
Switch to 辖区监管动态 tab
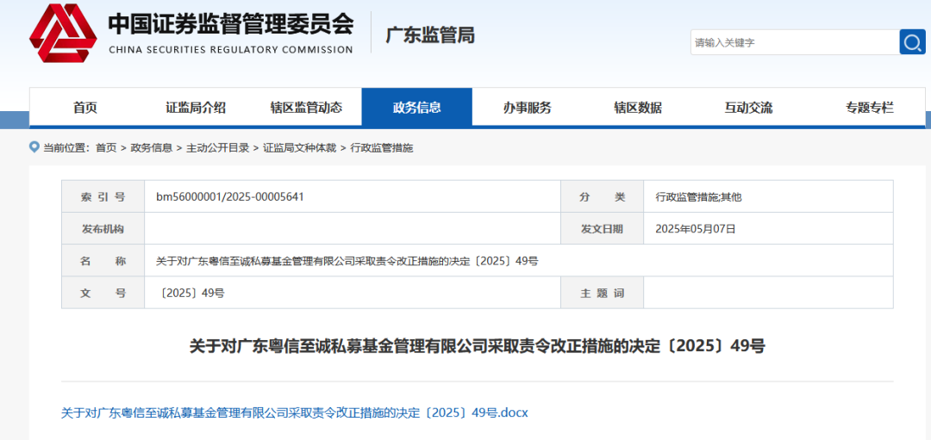(306, 108)
